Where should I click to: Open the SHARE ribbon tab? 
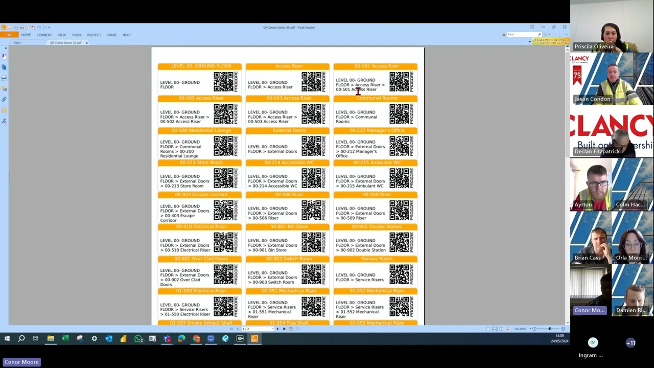[112, 35]
